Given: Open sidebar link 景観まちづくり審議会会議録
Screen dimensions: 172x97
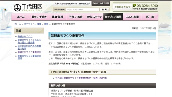Looking at the screenshot, I should (29, 57).
